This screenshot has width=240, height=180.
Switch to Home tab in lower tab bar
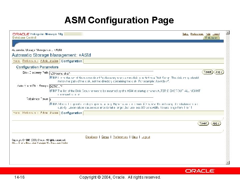(16, 113)
